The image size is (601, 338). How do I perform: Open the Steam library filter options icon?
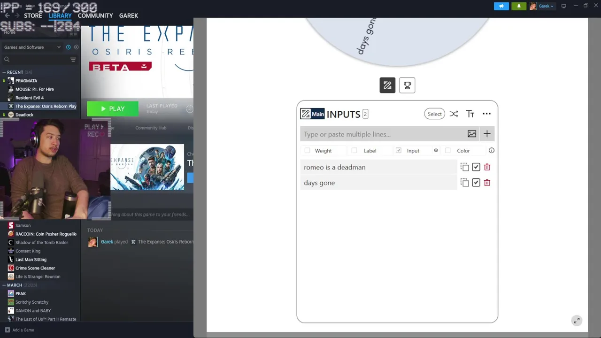[x=73, y=60]
